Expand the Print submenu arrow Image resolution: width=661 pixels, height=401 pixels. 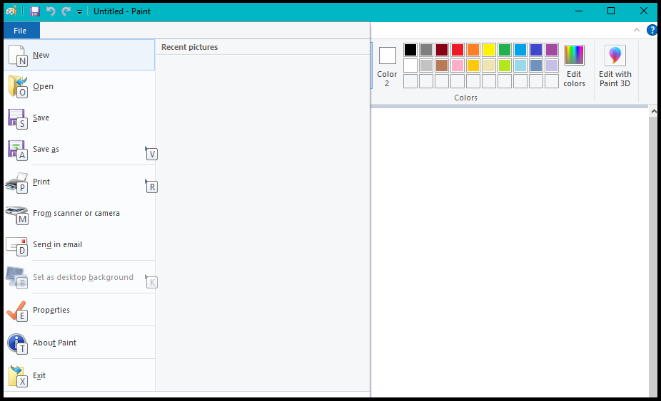tap(146, 182)
